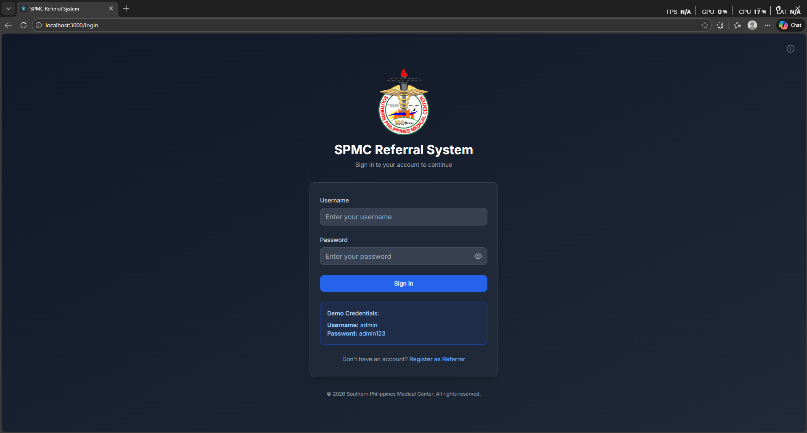Click the Password field label
807x433 pixels.
click(334, 240)
